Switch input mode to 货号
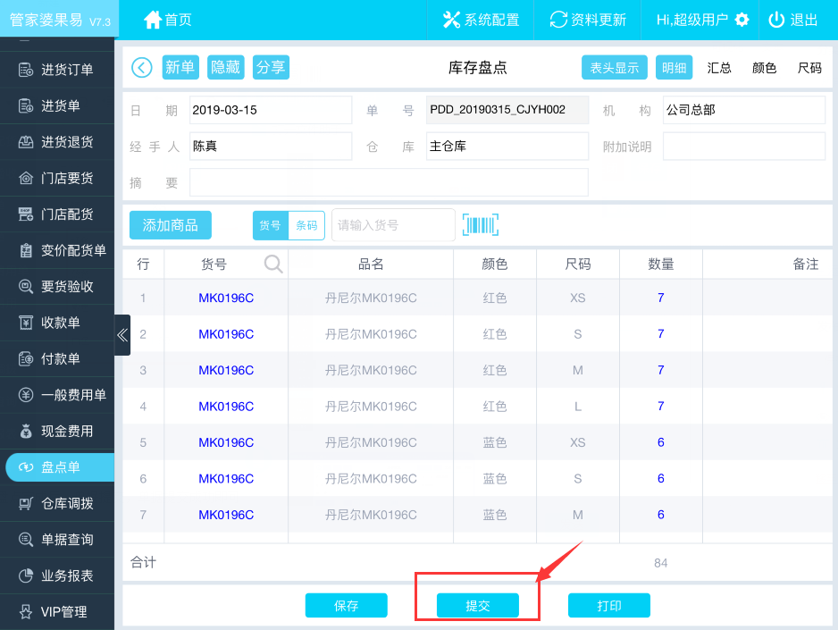 [x=271, y=225]
